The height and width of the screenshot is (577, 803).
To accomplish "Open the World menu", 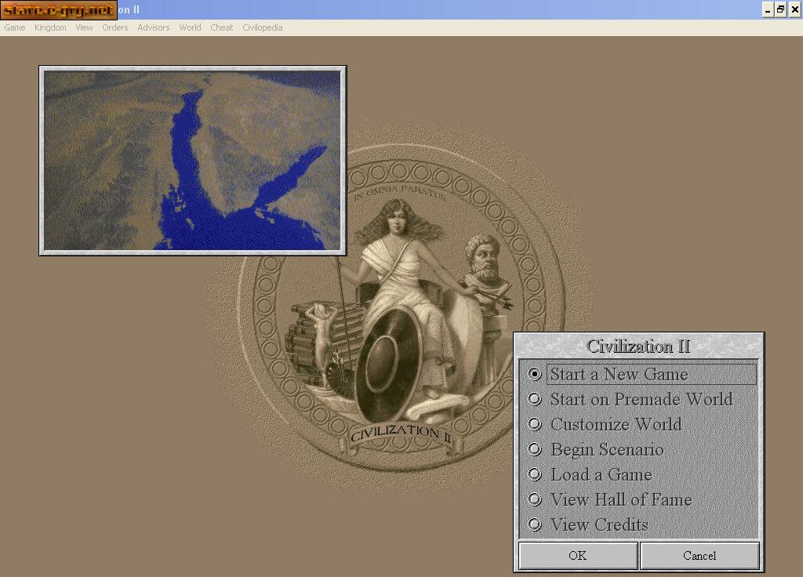I will (x=190, y=27).
